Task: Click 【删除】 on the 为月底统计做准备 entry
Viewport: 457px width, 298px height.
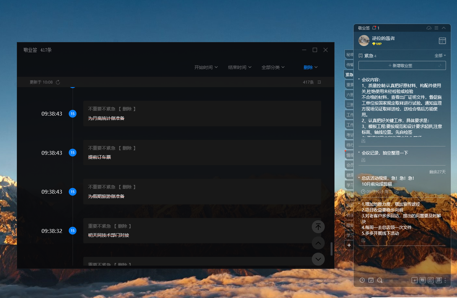Action: 127,109
